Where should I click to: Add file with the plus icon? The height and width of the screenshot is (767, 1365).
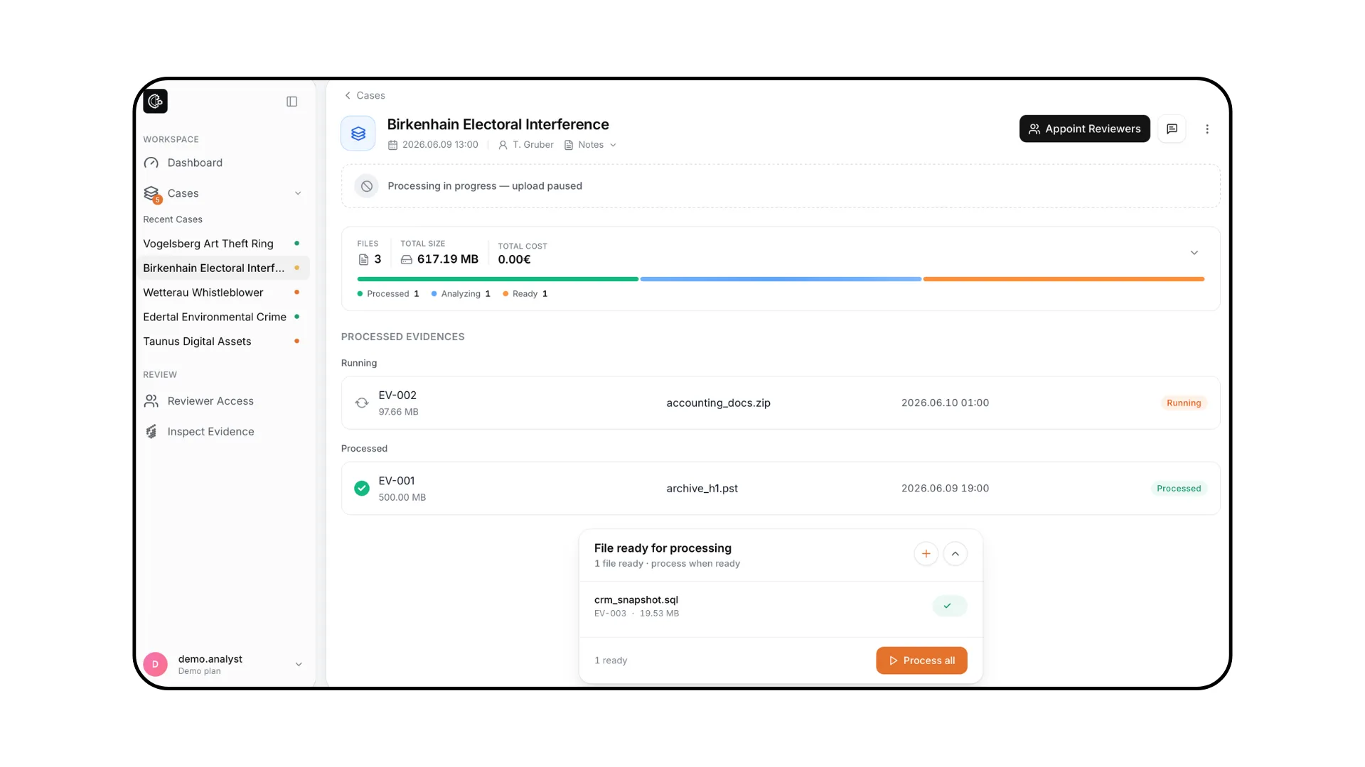[x=926, y=553]
